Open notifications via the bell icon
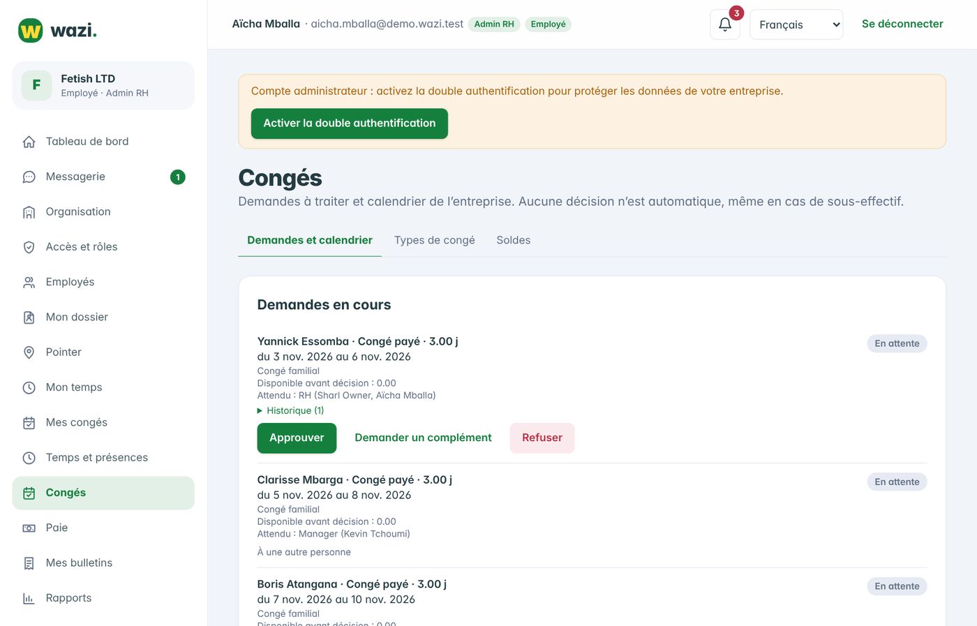This screenshot has height=626, width=977. point(725,24)
